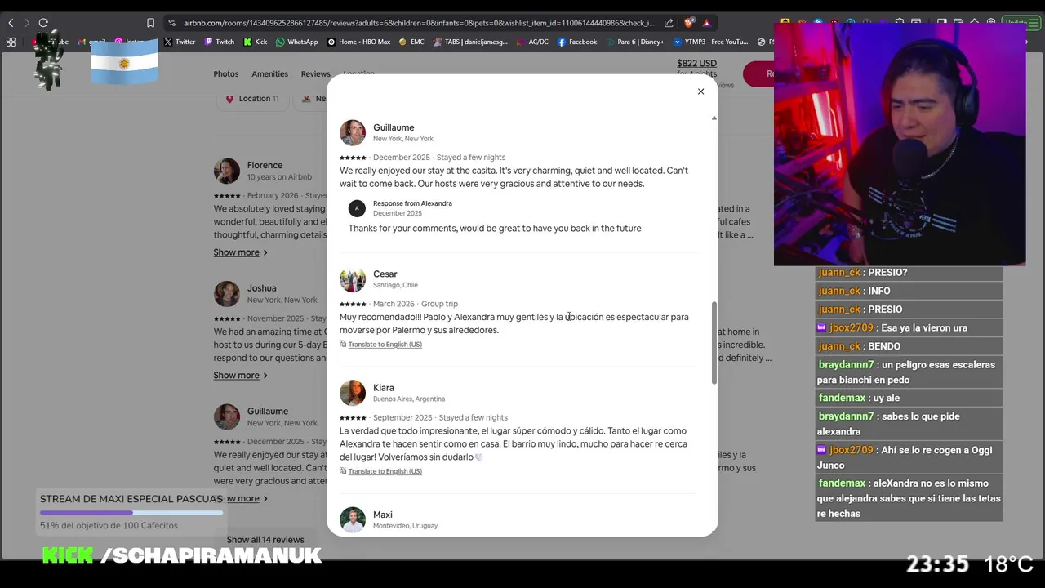Click chat message 'juann_ck : BENDO'
1045x588 pixels.
tap(909, 346)
